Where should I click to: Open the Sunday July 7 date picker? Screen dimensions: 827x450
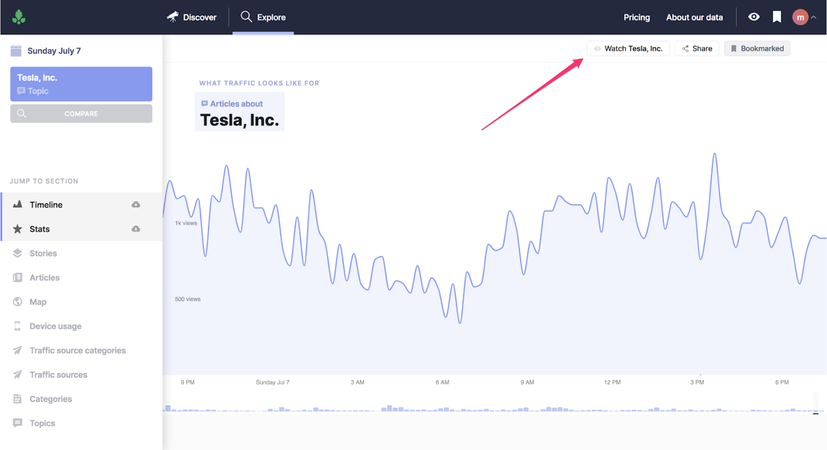point(46,51)
